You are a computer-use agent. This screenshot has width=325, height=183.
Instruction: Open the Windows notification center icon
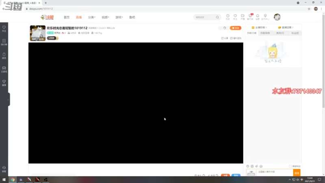click(x=319, y=180)
